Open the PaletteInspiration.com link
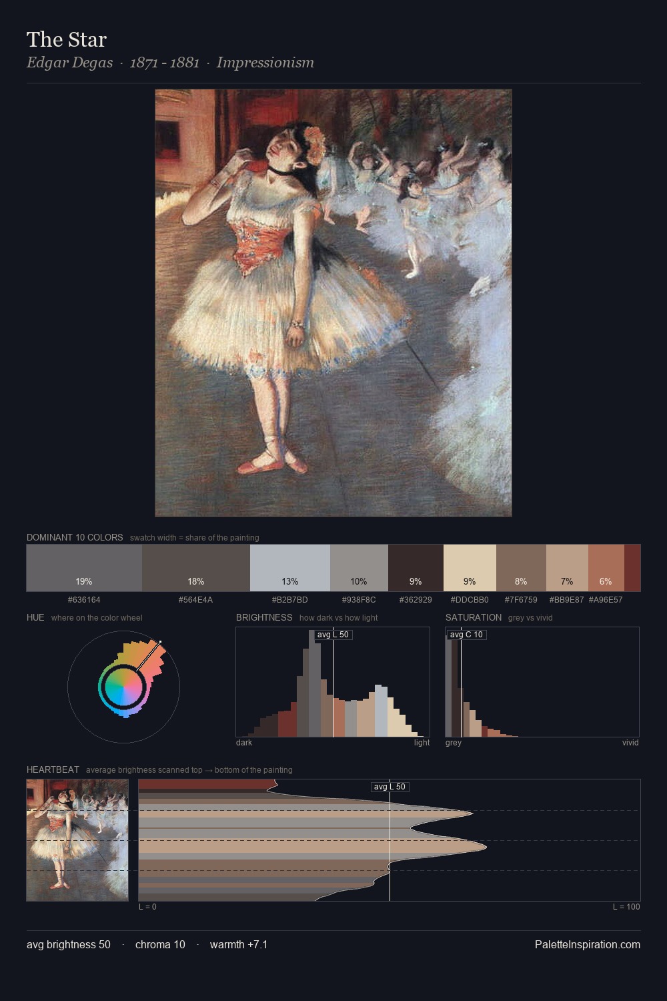Image resolution: width=667 pixels, height=1001 pixels. tap(588, 944)
